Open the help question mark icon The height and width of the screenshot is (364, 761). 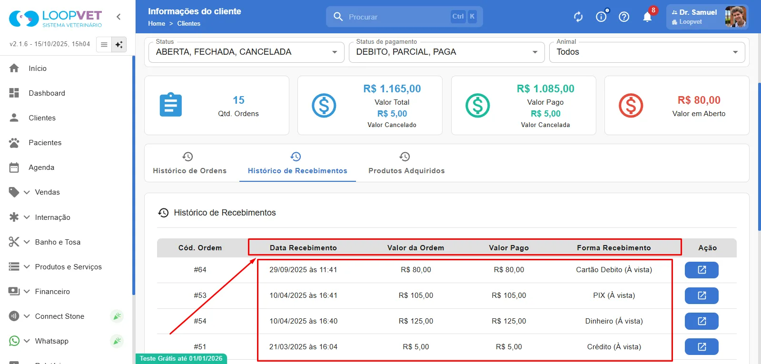tap(624, 17)
